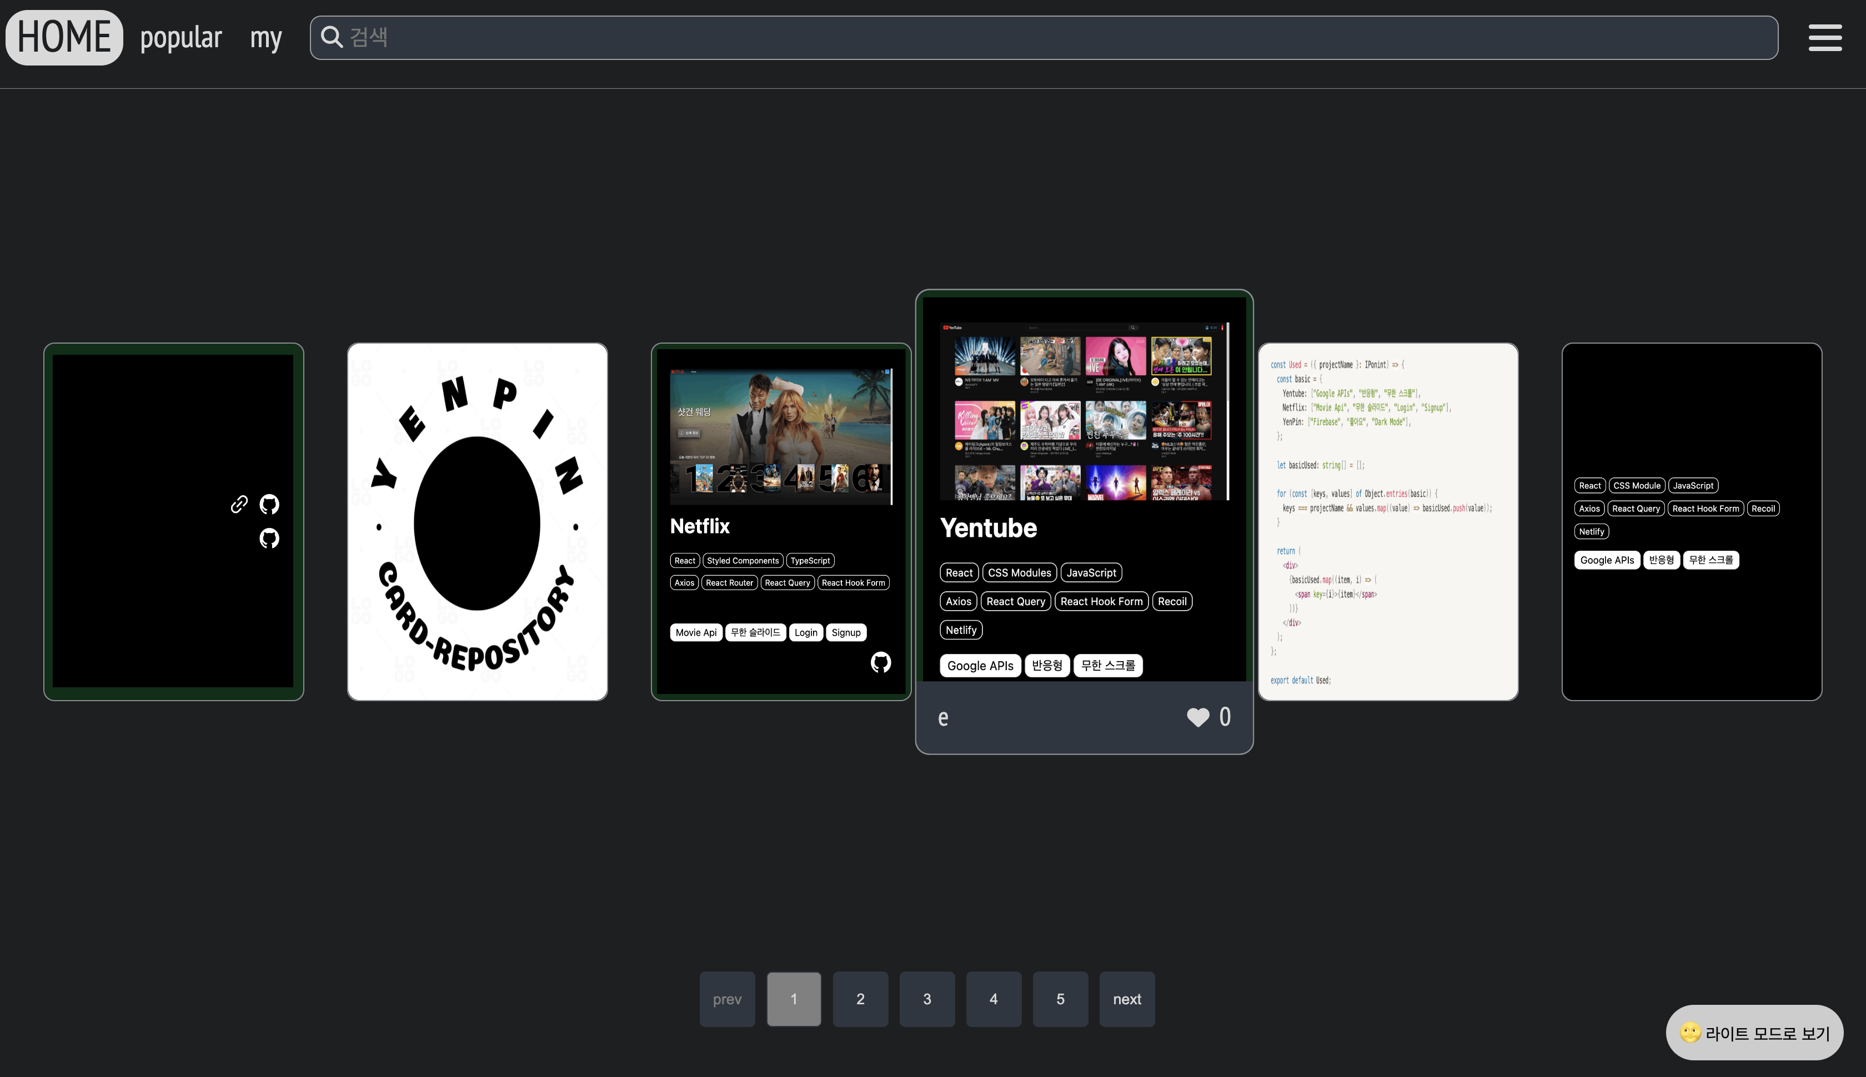Select page 5 in pagination

tap(1060, 999)
